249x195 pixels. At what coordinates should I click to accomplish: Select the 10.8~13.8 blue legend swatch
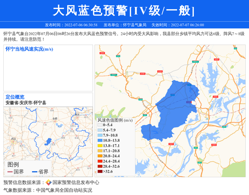[x=100, y=140]
